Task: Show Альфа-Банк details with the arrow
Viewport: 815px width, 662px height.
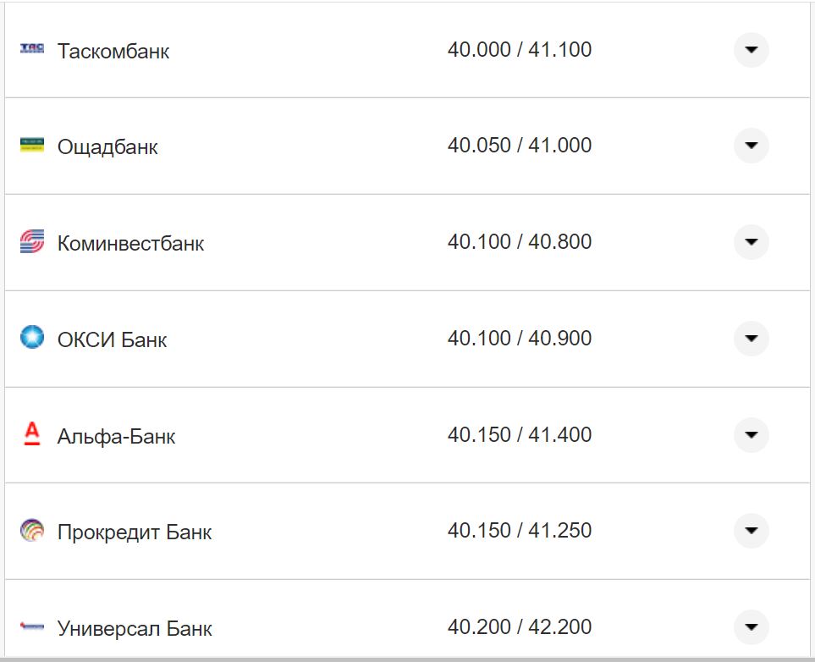Action: click(751, 435)
